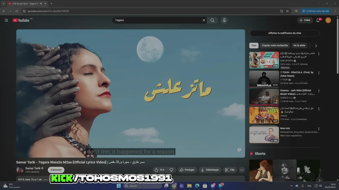Show more filter chips with the right arrow
Image resolution: width=339 pixels, height=190 pixels.
click(316, 46)
